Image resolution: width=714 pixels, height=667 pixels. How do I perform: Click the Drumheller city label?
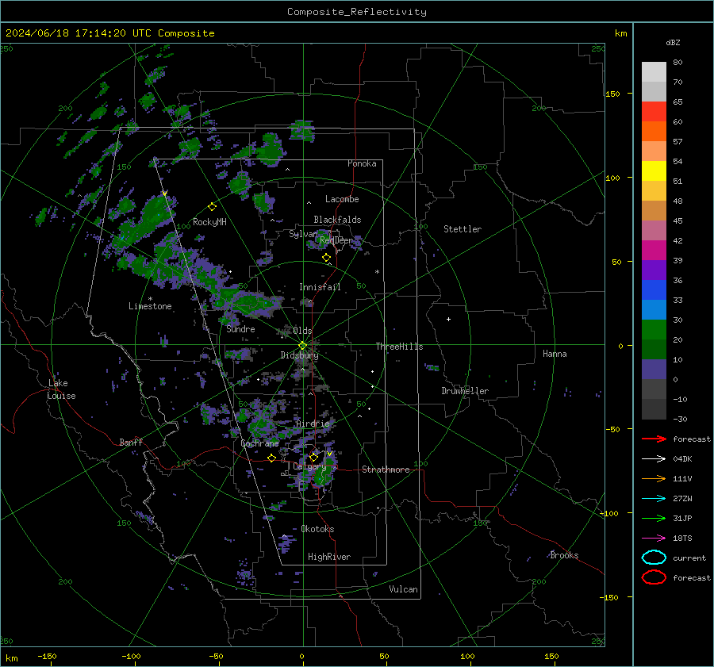point(465,391)
